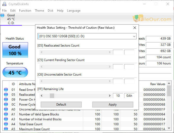Select the Total Erase Count row
The image size is (174, 133).
[x=85, y=124]
